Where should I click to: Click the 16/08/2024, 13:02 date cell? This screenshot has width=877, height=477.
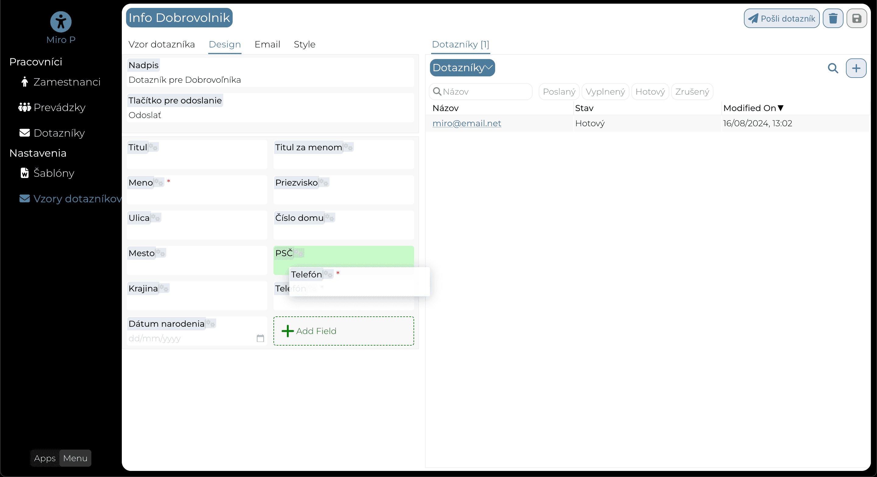(x=758, y=124)
